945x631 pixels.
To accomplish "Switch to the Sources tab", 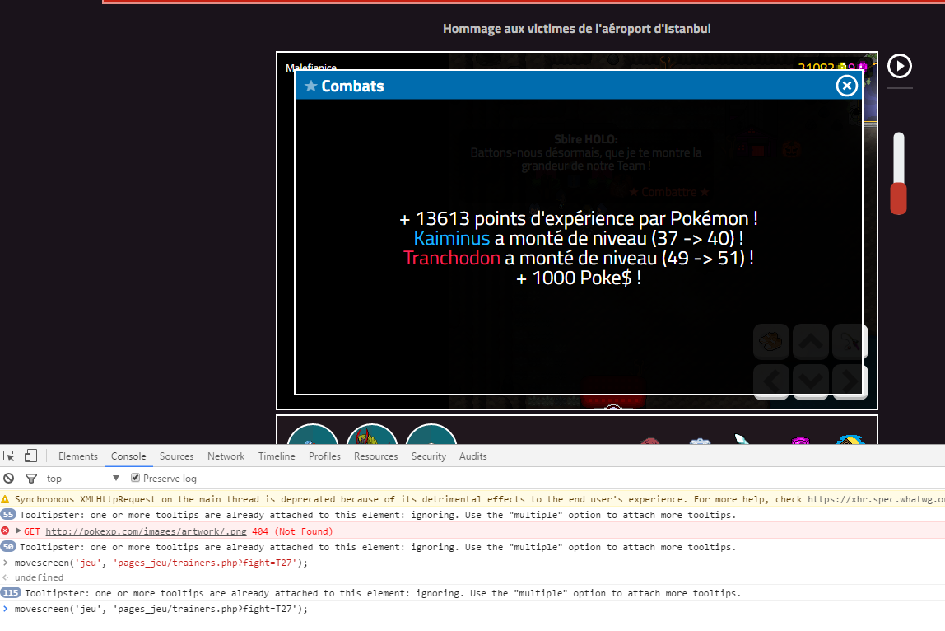I will [x=177, y=456].
